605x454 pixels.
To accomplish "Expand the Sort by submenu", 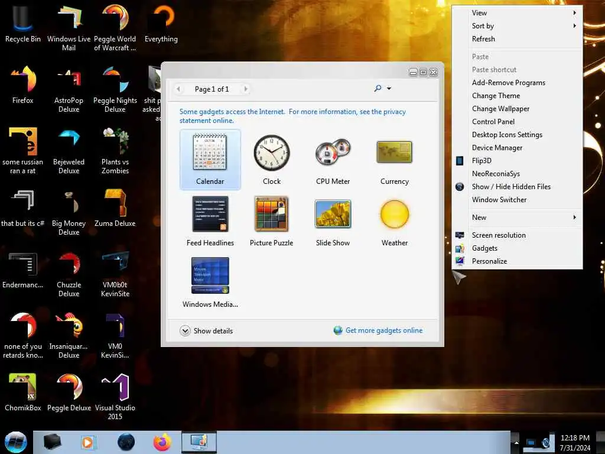I will 517,26.
